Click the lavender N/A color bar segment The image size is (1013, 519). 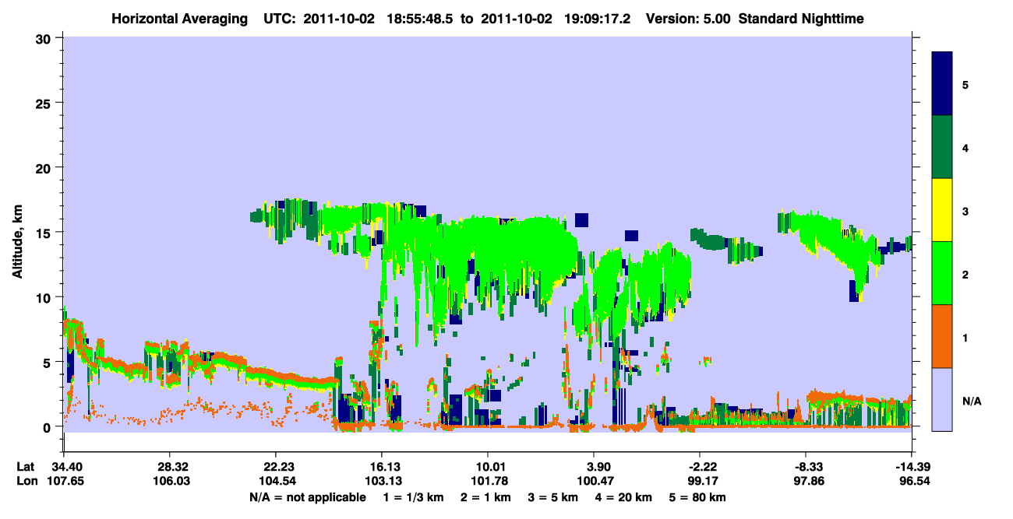click(942, 399)
